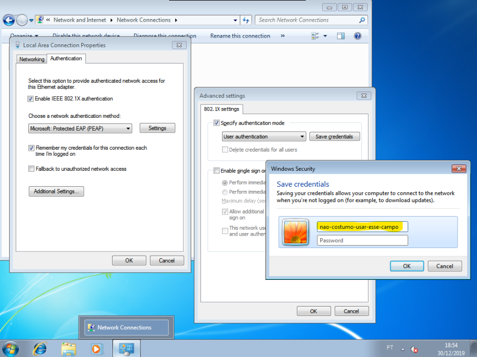Open Windows Media Player taskbar icon

97,349
